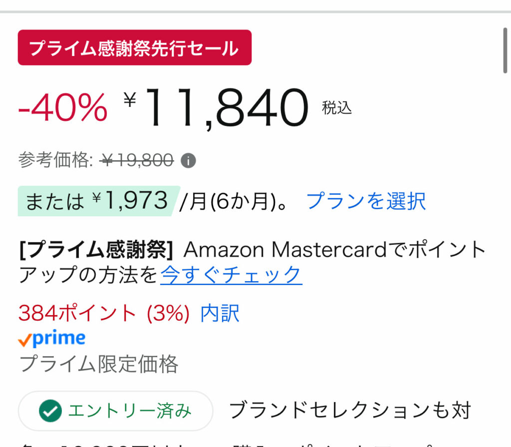Click the Amazon Mastercard text
Image resolution: width=511 pixels, height=447 pixels.
(x=285, y=249)
